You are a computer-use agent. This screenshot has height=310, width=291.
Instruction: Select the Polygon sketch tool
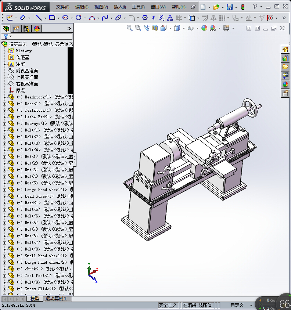(145, 18)
